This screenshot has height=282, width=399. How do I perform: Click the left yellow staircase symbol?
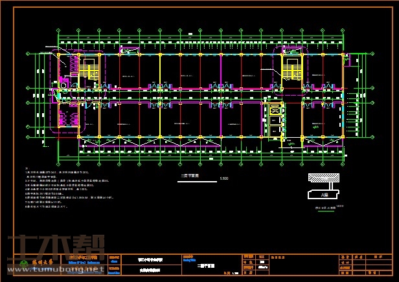click(x=88, y=67)
